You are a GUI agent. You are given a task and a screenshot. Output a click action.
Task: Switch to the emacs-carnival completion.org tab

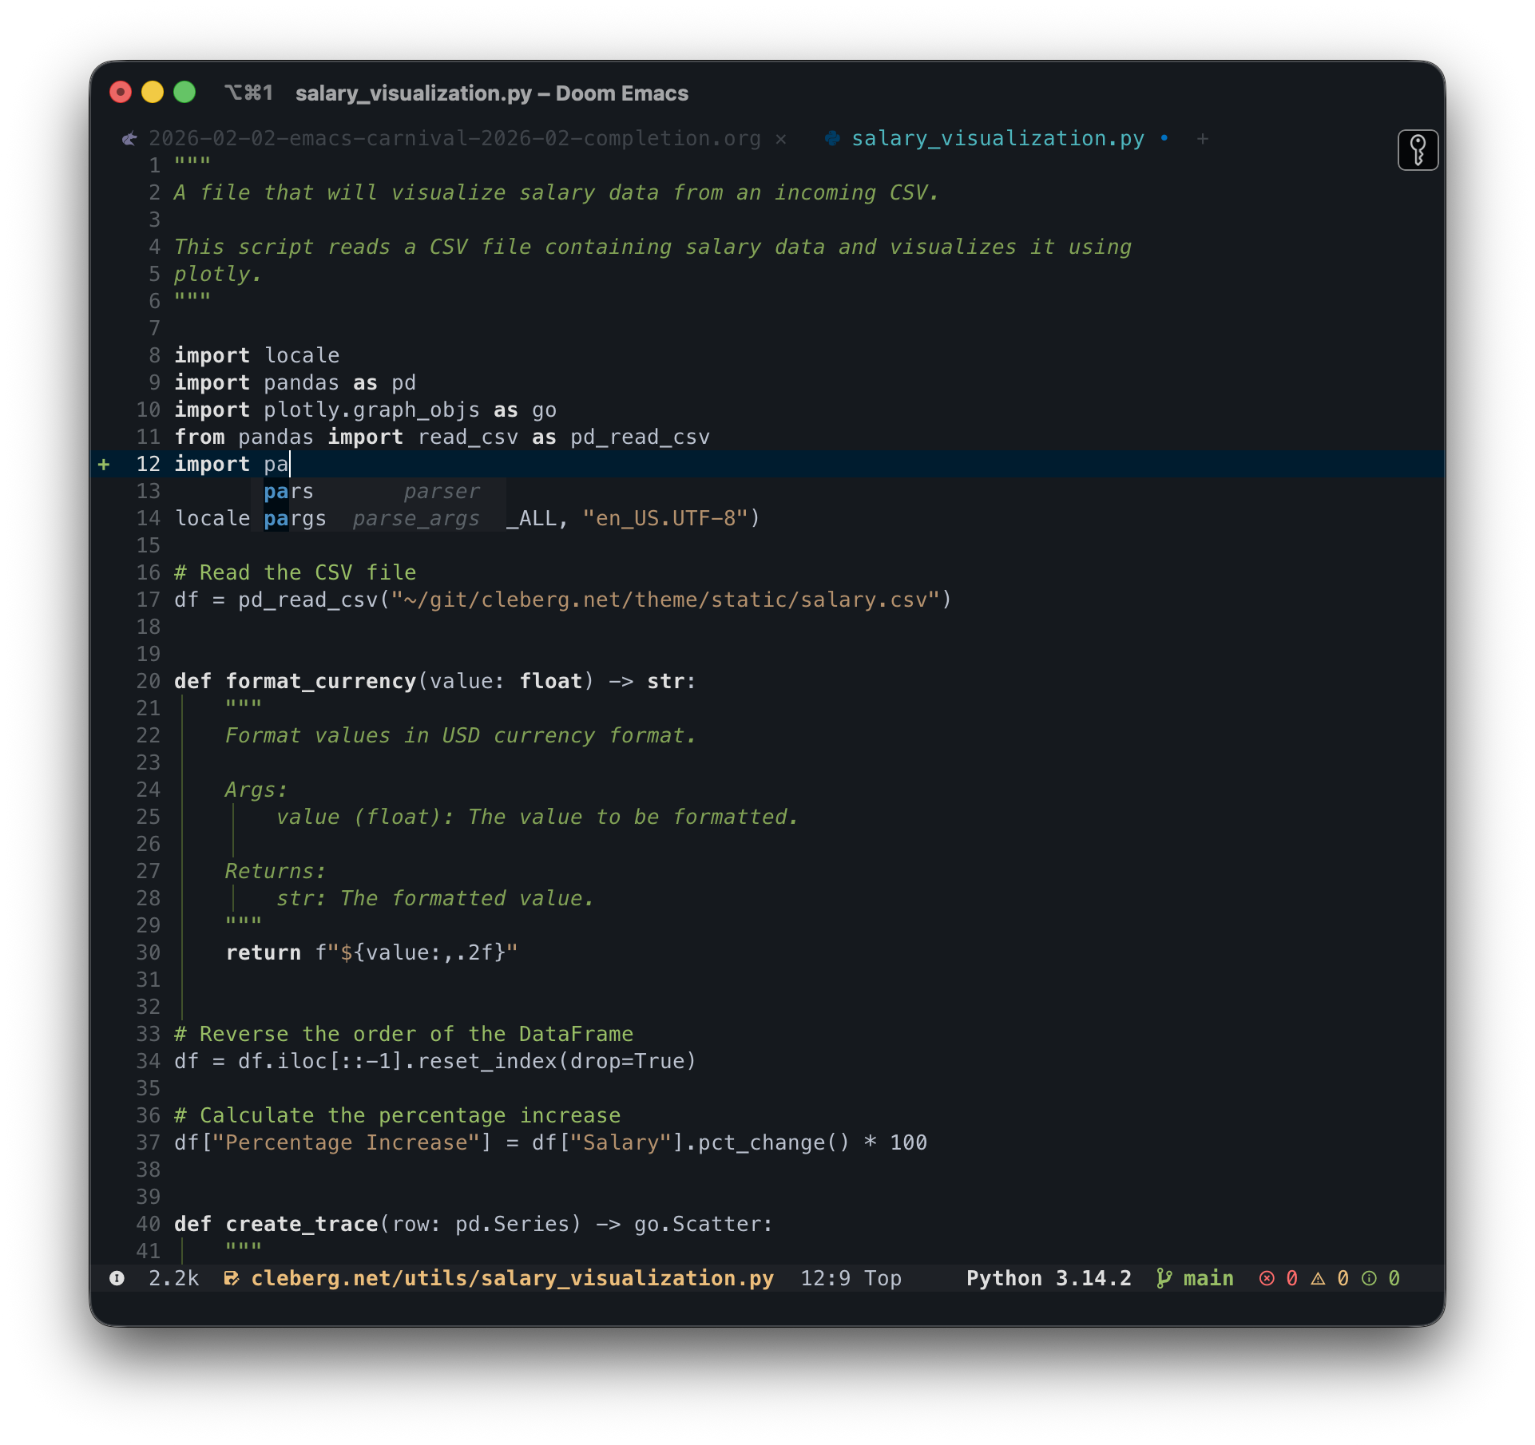(454, 138)
